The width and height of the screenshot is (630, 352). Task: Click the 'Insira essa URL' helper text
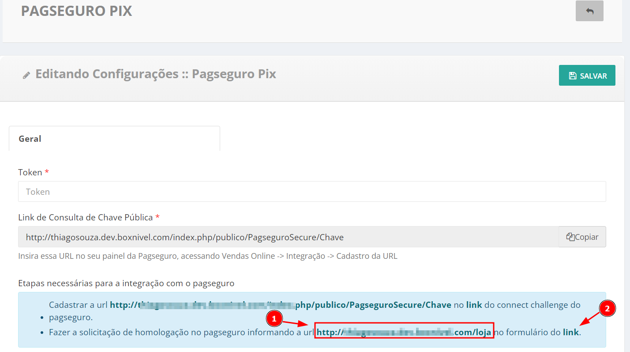point(207,256)
